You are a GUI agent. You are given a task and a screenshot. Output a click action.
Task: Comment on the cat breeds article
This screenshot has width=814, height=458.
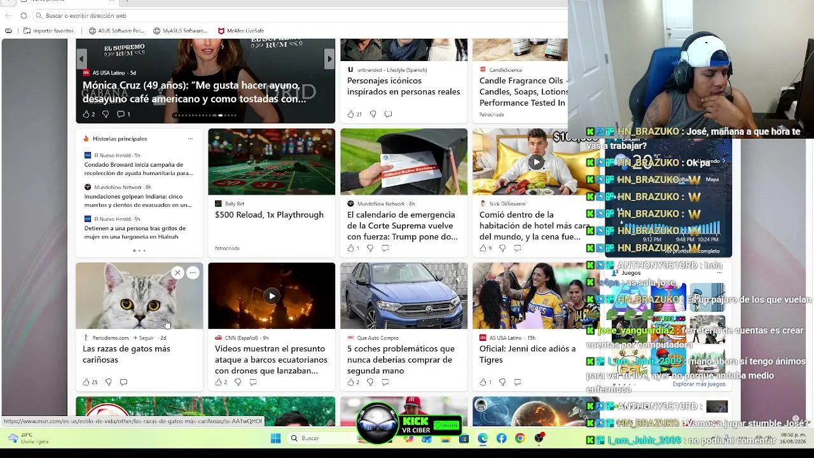click(123, 382)
